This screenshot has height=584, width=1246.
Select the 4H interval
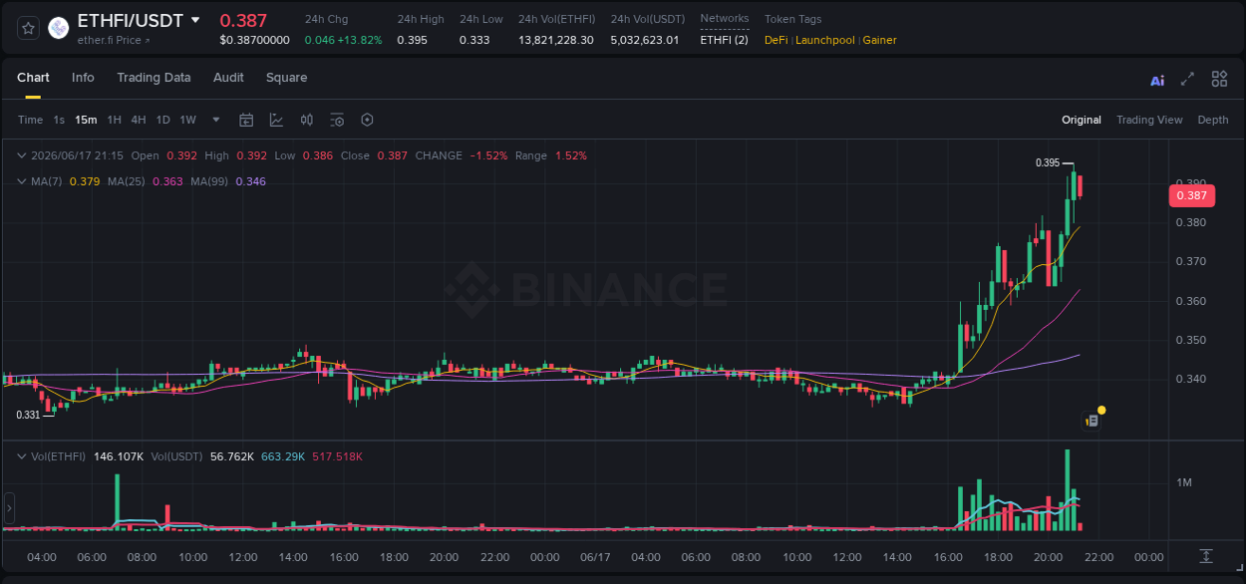coord(139,120)
